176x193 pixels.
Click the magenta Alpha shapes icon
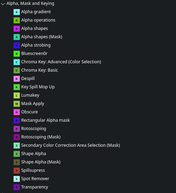click(x=17, y=29)
